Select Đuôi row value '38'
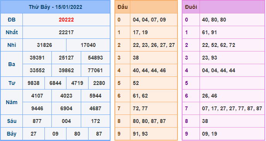Viewport: 266px width, 141px height. (205, 121)
